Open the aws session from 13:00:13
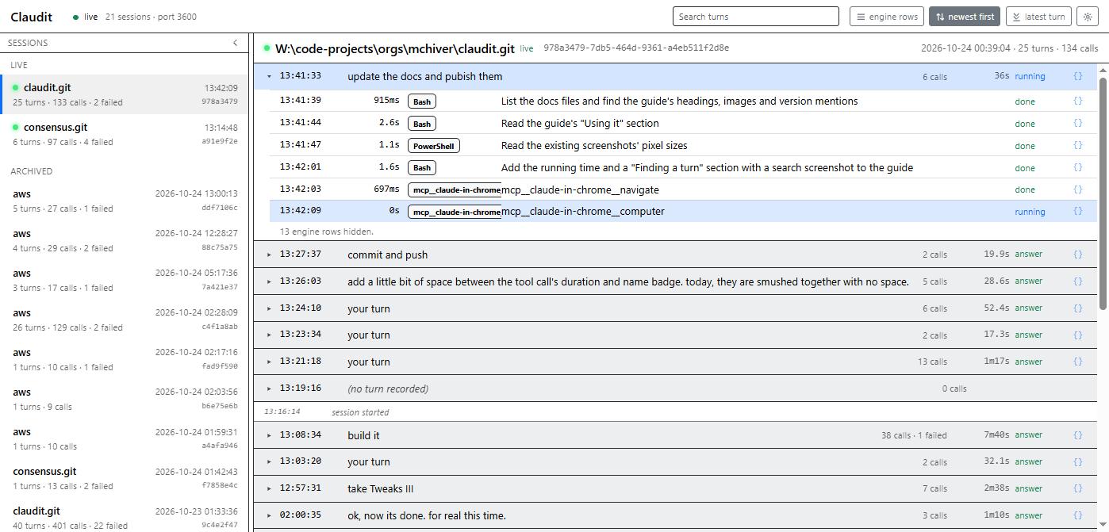 pyautogui.click(x=124, y=201)
